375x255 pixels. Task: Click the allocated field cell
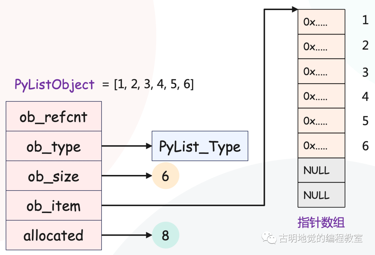pyautogui.click(x=54, y=235)
